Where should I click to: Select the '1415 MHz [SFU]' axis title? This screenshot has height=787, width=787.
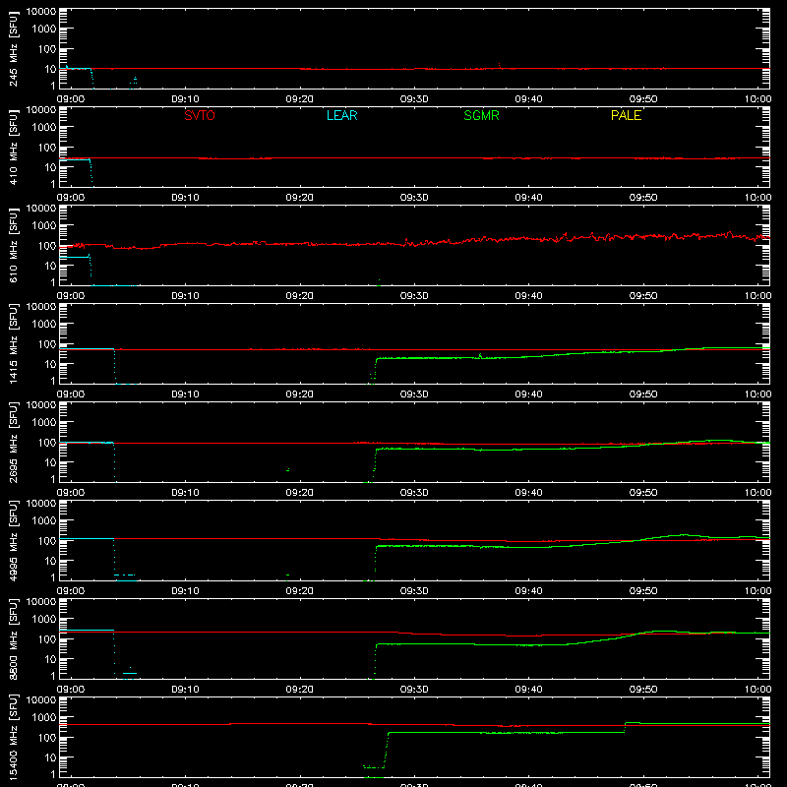[13, 344]
